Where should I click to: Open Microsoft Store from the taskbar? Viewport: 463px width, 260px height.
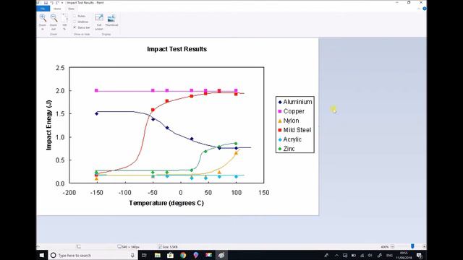tap(171, 255)
